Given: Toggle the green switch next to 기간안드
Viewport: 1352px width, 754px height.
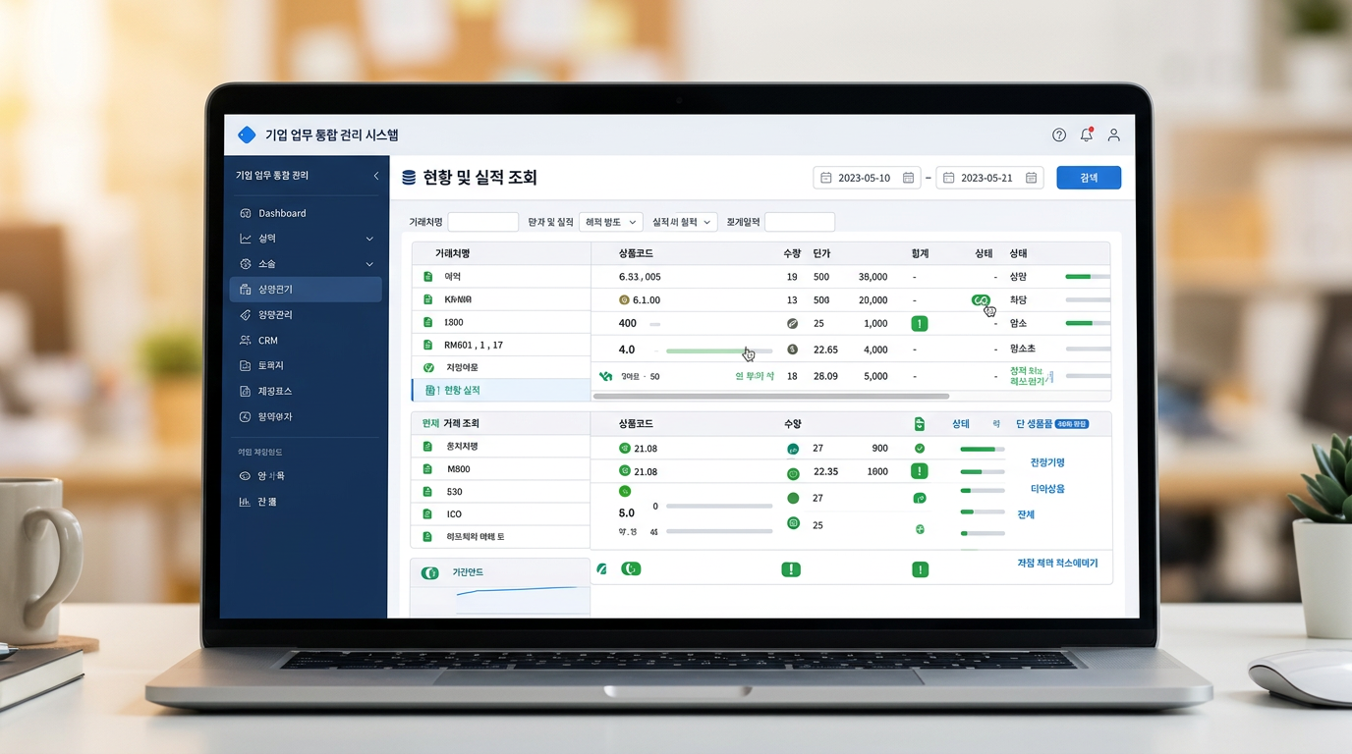Looking at the screenshot, I should click(x=429, y=572).
